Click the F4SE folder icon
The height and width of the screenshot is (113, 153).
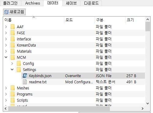point(13,33)
